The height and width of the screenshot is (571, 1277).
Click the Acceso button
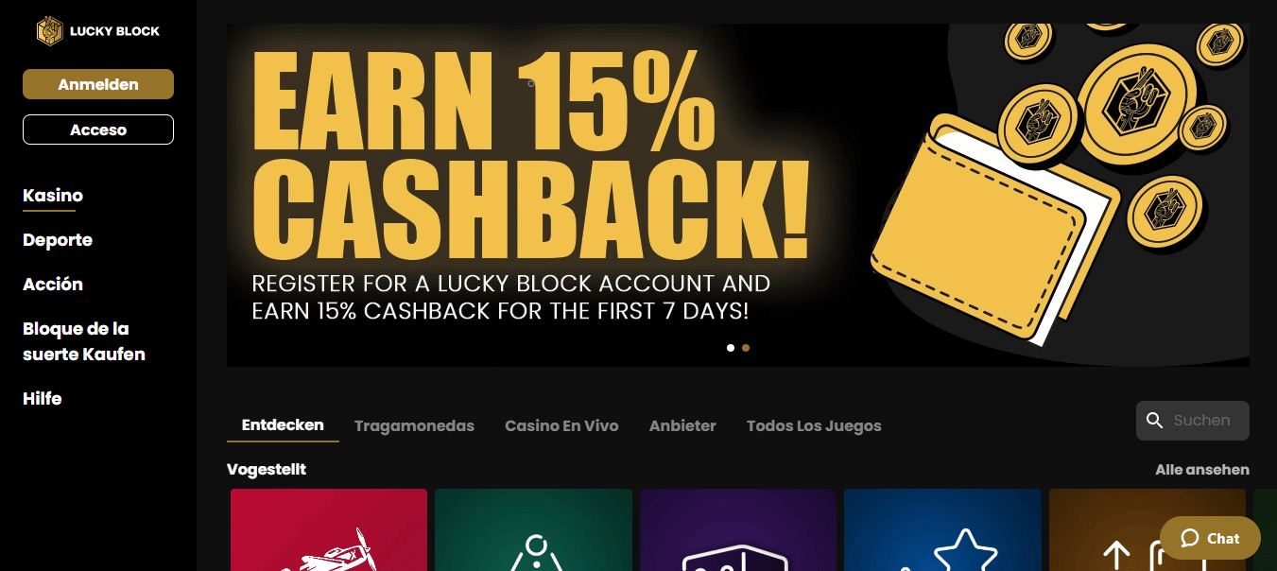[98, 130]
